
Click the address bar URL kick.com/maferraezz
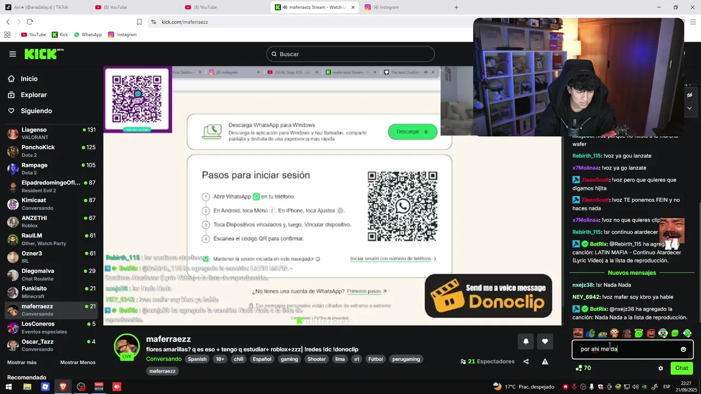(185, 22)
